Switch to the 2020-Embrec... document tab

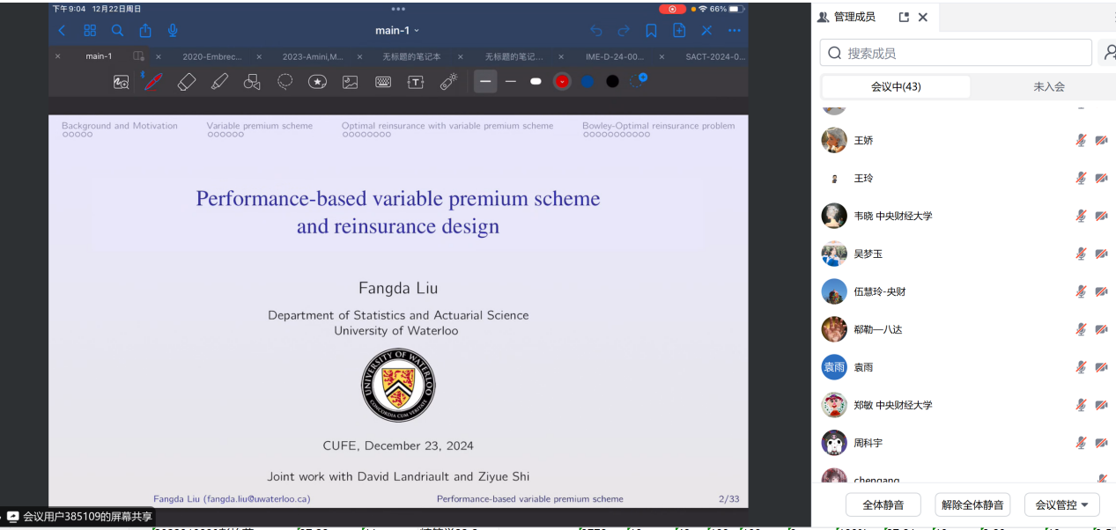(x=211, y=56)
